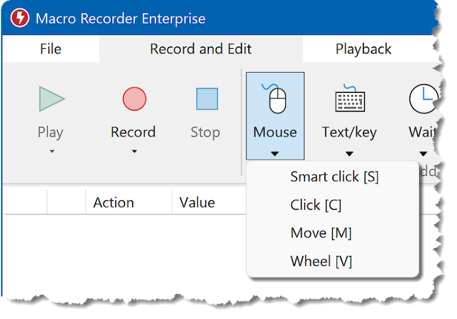Click the Macro Recorder Enterprise title
This screenshot has width=457, height=319.
tap(120, 19)
